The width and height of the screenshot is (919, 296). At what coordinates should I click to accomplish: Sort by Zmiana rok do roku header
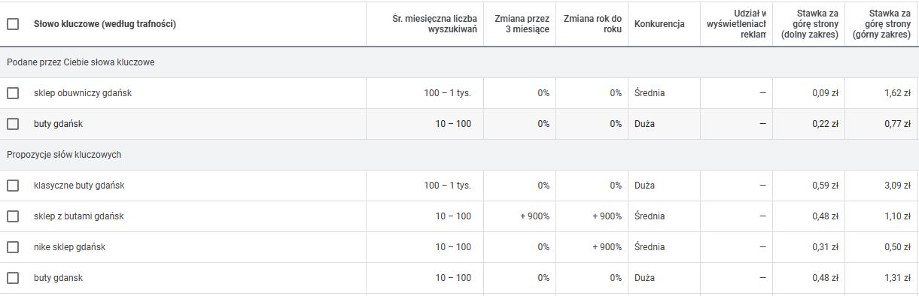coord(592,24)
